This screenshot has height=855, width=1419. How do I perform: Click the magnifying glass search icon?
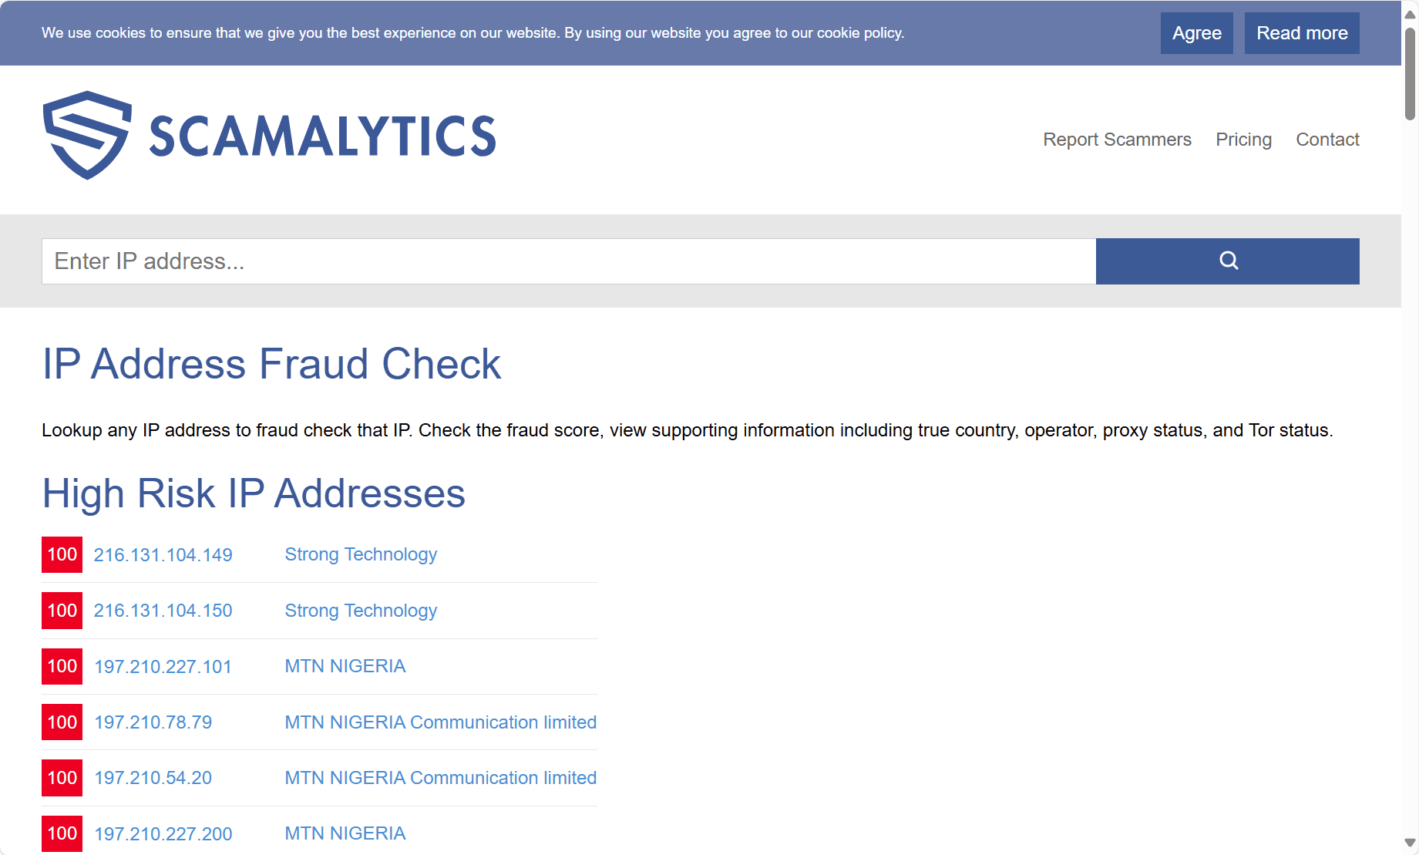(1227, 261)
